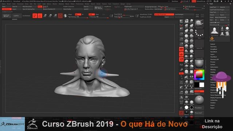
Task: Toggle BackfaceMask option
Action: click(x=149, y=9)
